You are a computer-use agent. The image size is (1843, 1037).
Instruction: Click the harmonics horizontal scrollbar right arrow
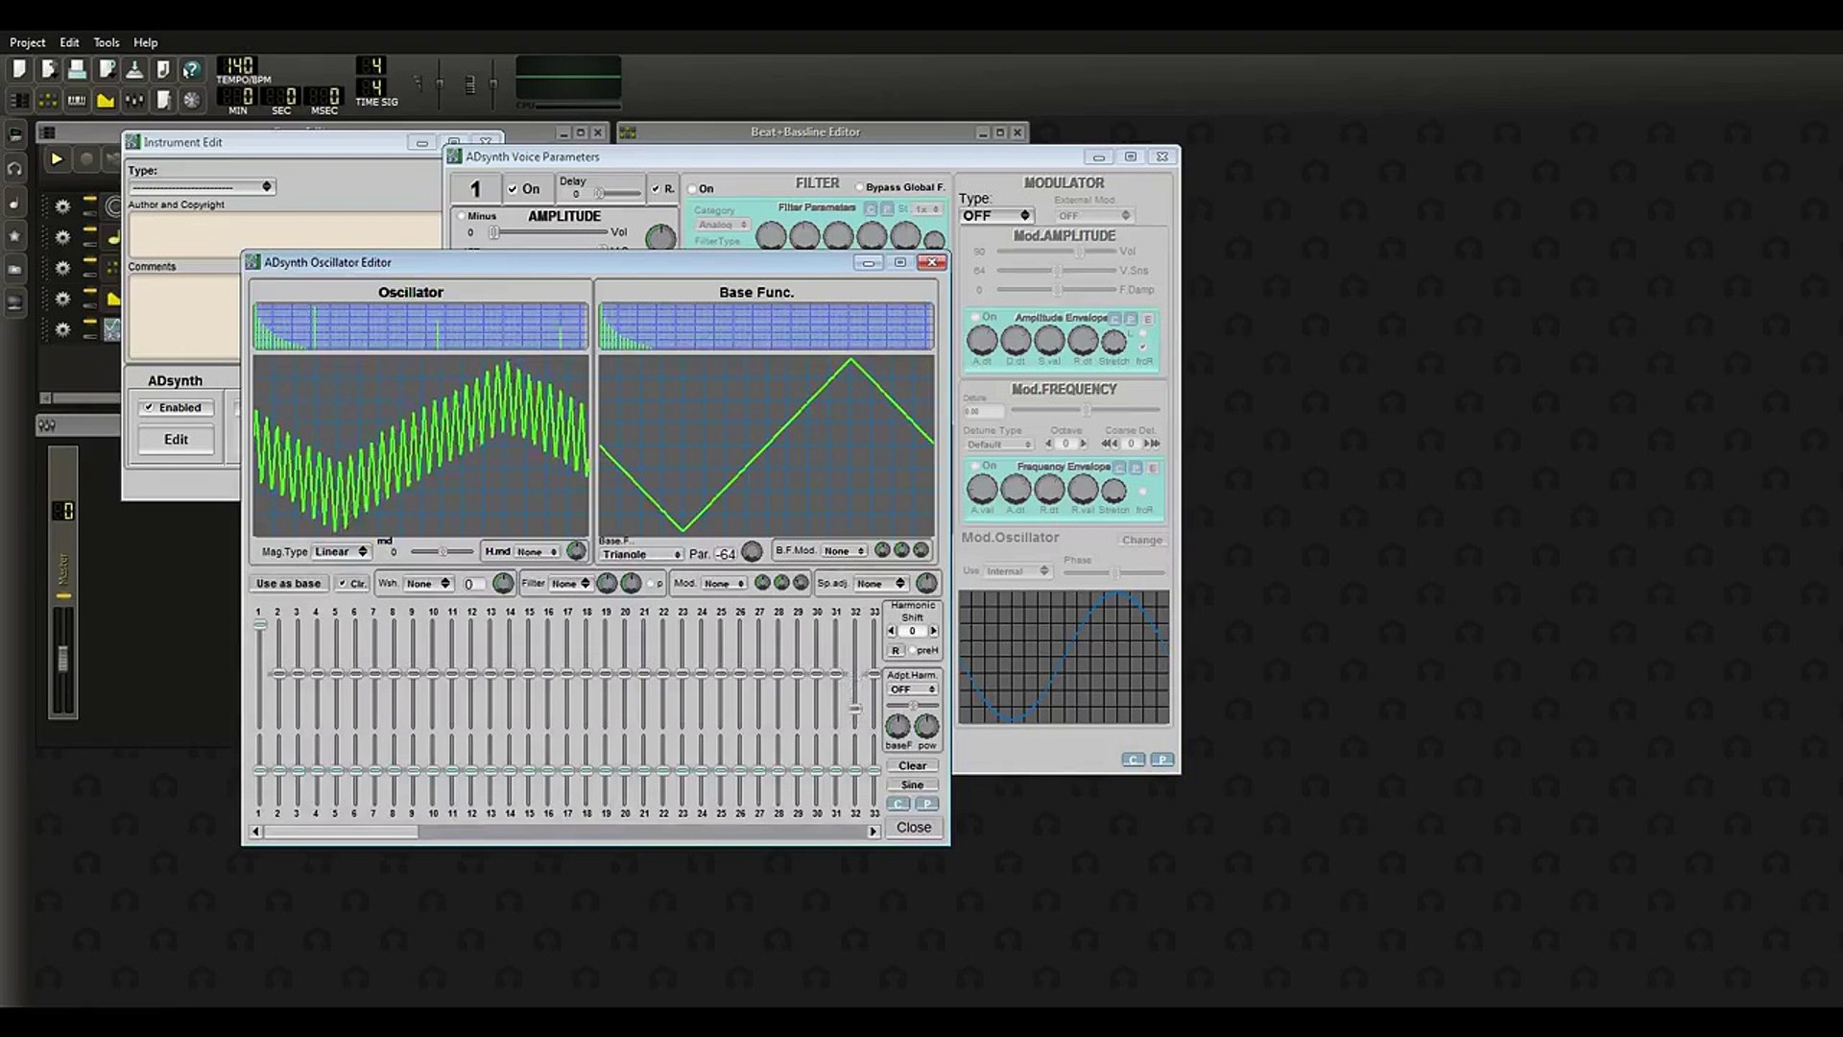tap(874, 832)
